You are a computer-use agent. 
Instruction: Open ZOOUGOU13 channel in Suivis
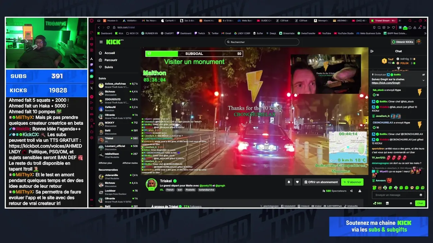pos(118,101)
